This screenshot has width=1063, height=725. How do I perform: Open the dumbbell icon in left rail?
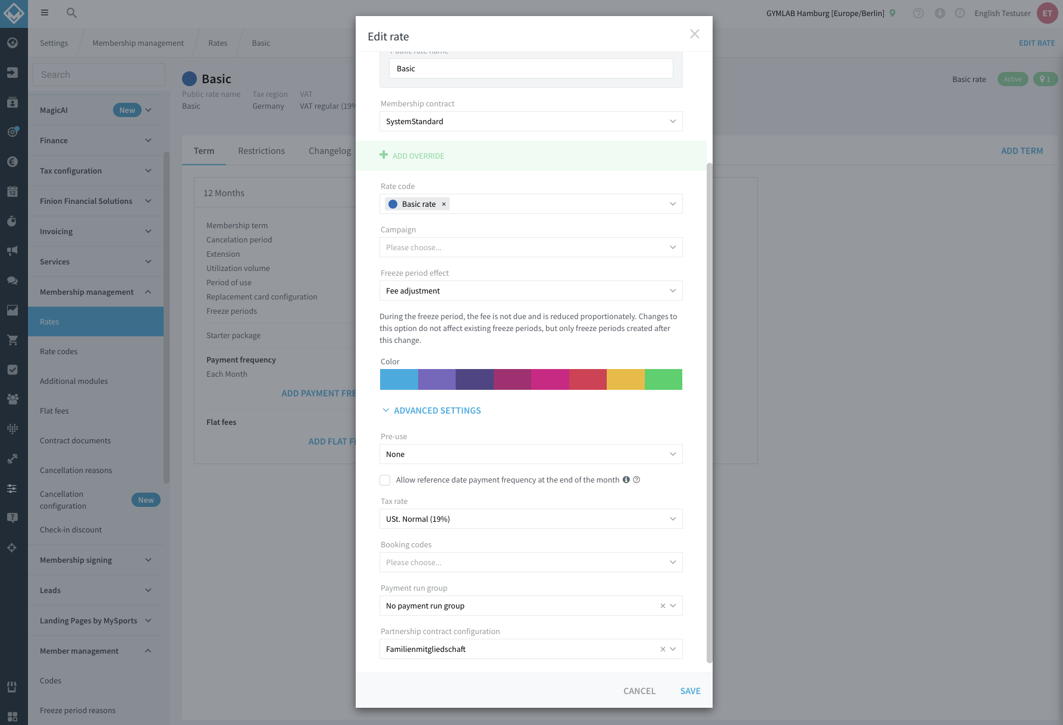[12, 459]
